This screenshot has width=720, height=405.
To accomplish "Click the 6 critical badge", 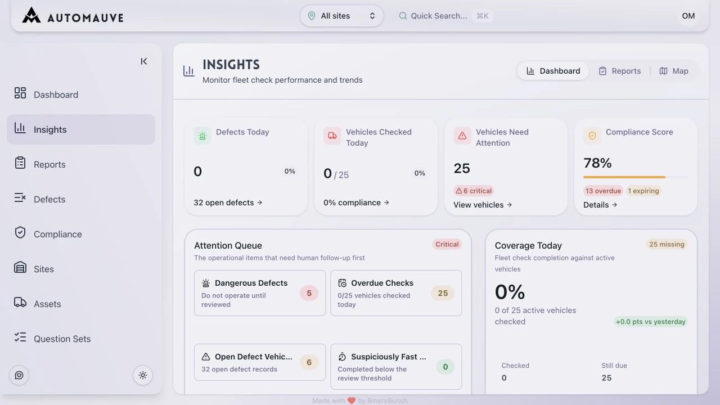I will pos(474,191).
